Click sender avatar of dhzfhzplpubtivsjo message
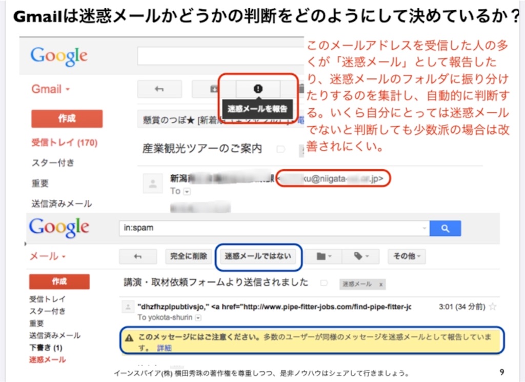The image size is (525, 382). click(x=128, y=307)
